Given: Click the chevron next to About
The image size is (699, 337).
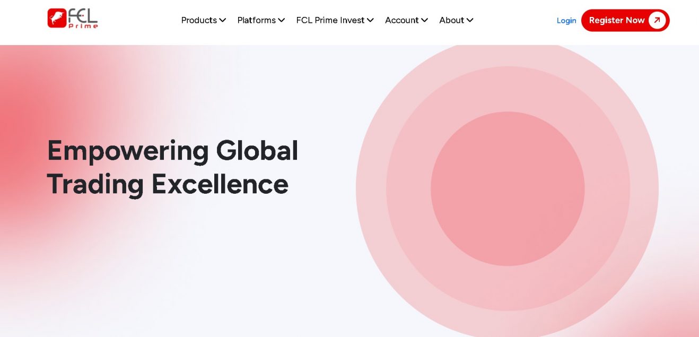Looking at the screenshot, I should click(x=470, y=20).
